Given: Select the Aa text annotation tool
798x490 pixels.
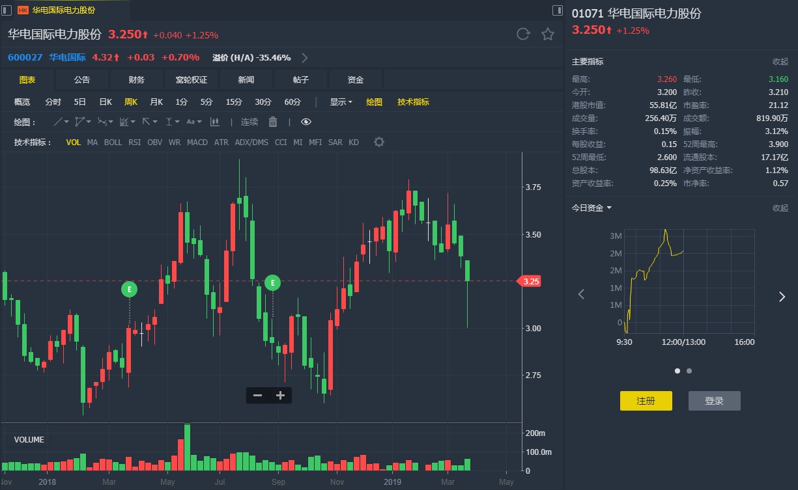Looking at the screenshot, I should click(x=194, y=122).
